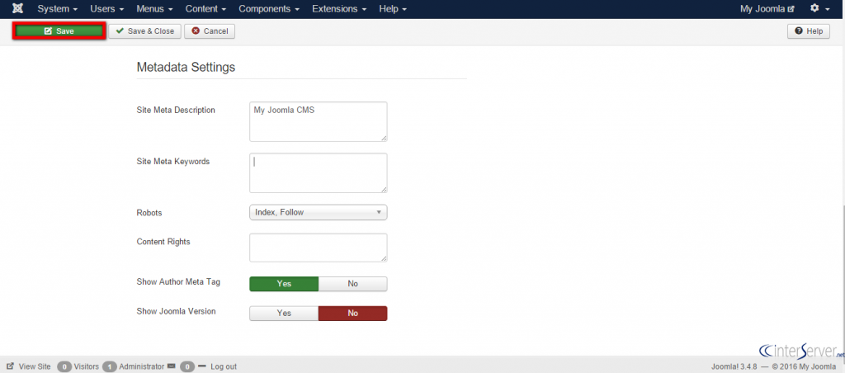Click the Metadata Settings heading

pyautogui.click(x=186, y=68)
